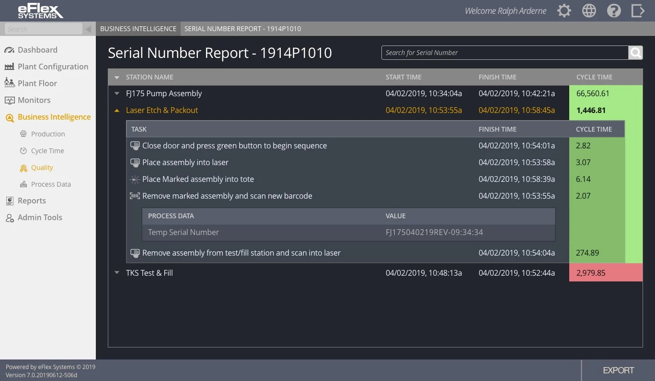Click the logout icon in header
655x381 pixels.
coord(638,11)
